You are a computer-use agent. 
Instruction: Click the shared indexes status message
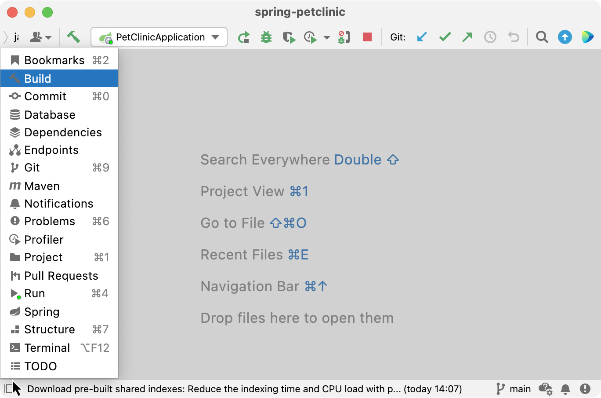point(244,389)
